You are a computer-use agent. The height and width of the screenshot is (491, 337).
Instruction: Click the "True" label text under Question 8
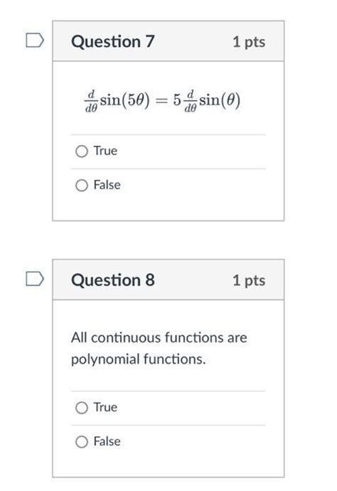tap(105, 407)
